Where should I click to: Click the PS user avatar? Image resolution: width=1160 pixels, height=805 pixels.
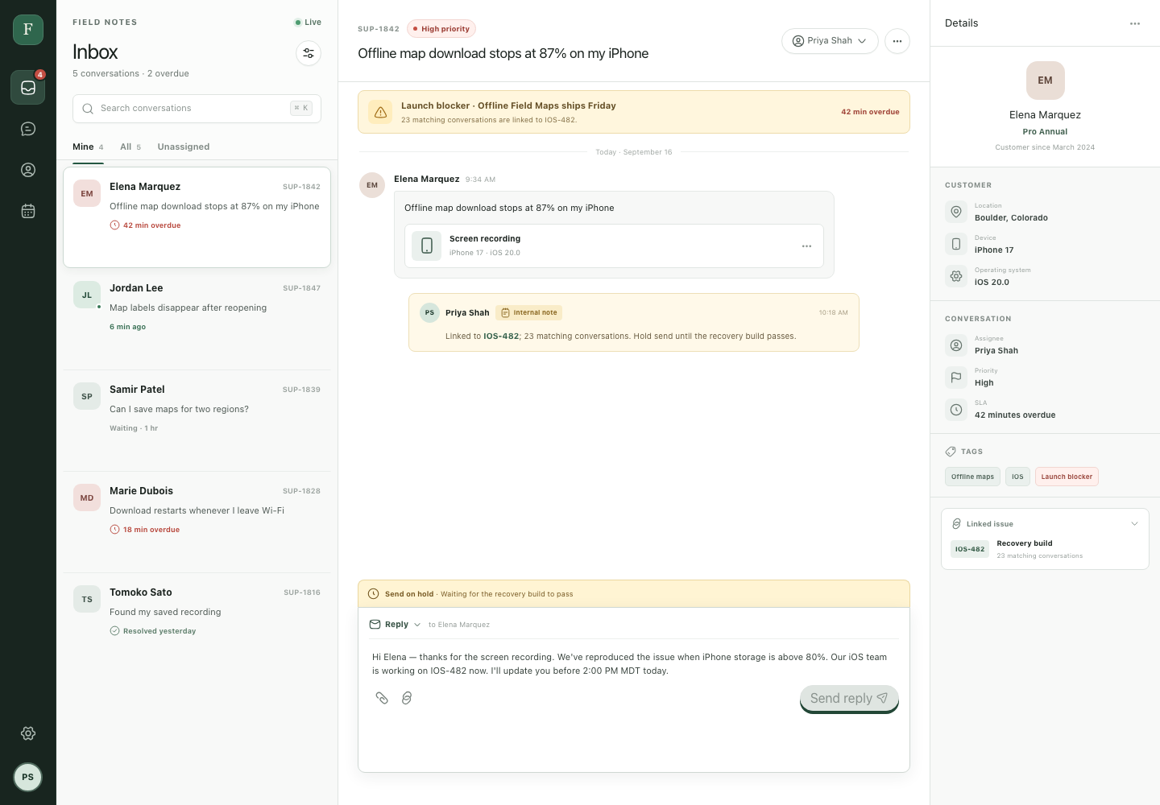[28, 777]
